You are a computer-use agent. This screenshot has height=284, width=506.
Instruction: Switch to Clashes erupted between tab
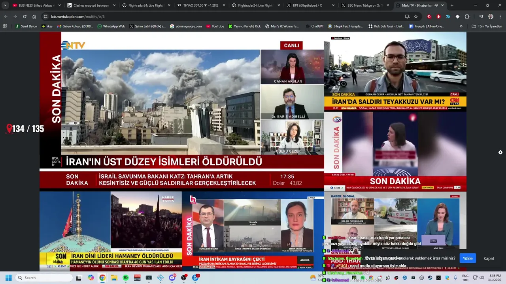[x=91, y=6]
